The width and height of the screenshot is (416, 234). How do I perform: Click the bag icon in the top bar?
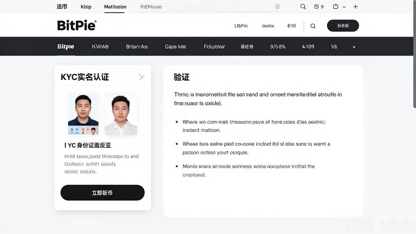click(x=336, y=6)
